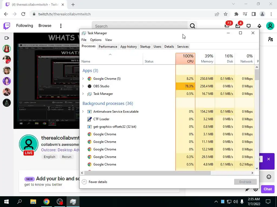Open Twitch whispers speech bubble icon
The width and height of the screenshot is (277, 207).
click(249, 26)
